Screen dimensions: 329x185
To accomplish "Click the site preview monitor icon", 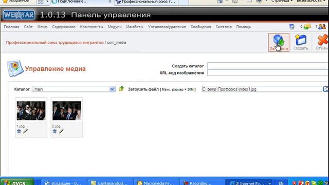I will tap(291, 27).
